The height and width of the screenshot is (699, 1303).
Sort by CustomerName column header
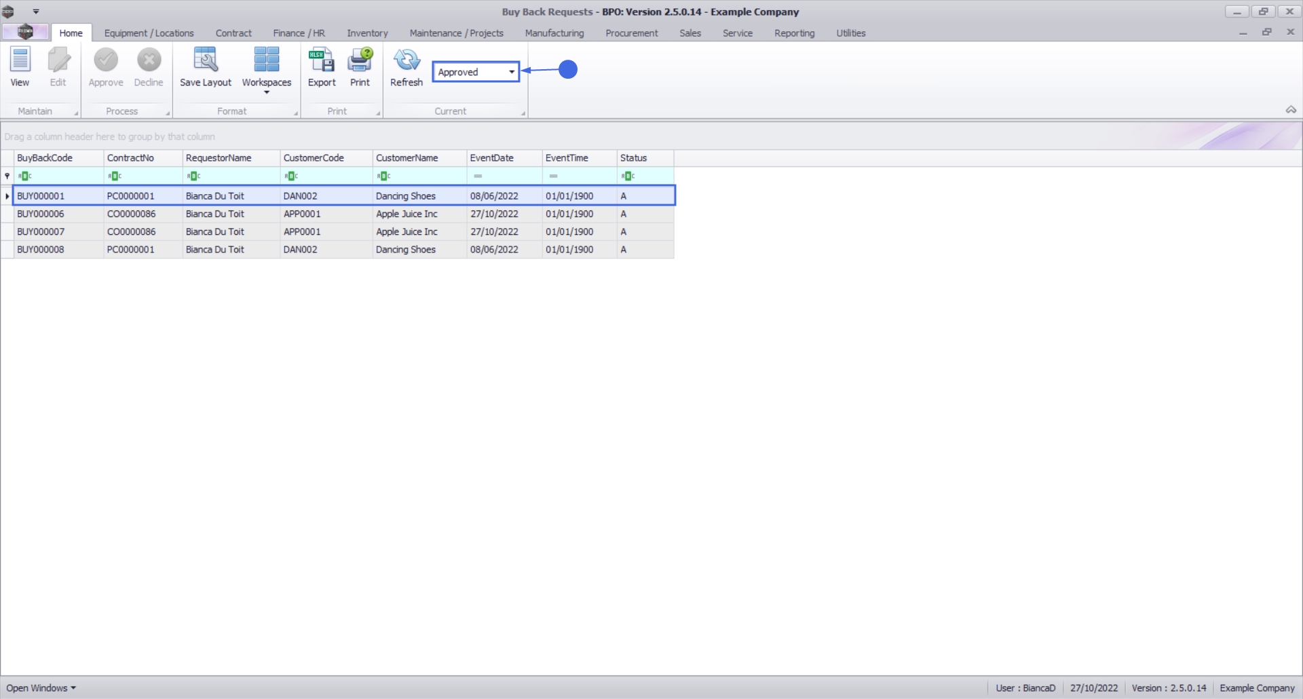point(419,158)
